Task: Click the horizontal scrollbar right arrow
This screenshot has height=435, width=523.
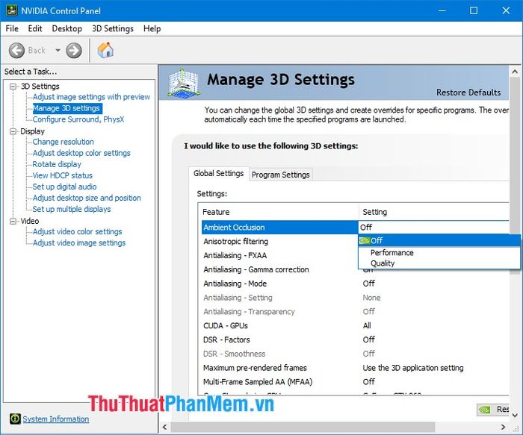Action: coord(503,427)
